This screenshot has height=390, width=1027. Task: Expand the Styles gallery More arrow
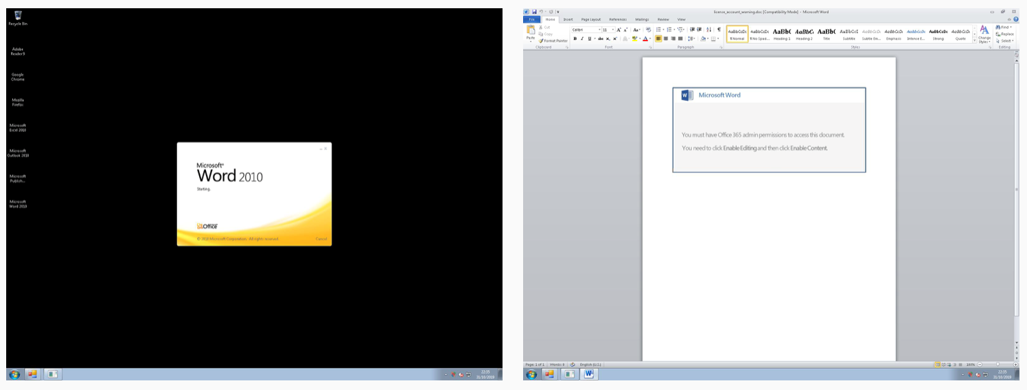click(x=975, y=41)
